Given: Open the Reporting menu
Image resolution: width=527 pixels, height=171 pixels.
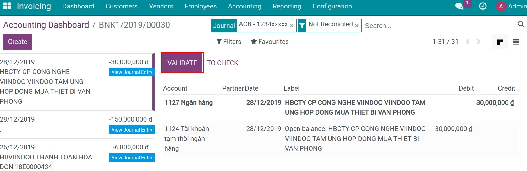Looking at the screenshot, I should click(287, 6).
